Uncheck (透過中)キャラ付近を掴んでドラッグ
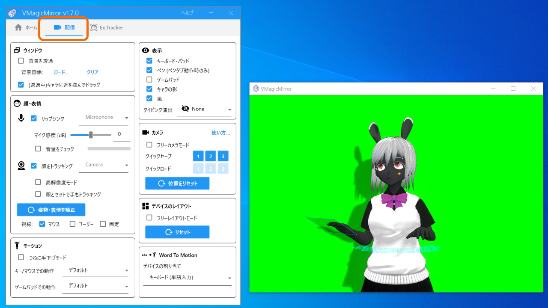This screenshot has height=308, width=548. pyautogui.click(x=21, y=85)
